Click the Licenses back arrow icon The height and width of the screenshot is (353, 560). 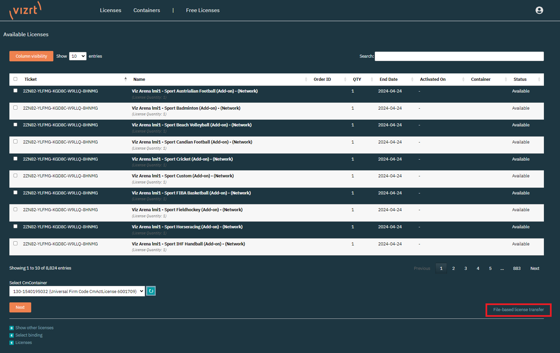coord(11,343)
